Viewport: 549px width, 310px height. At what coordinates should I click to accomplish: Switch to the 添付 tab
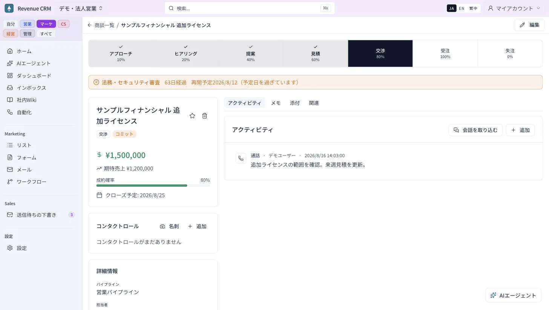pyautogui.click(x=295, y=103)
